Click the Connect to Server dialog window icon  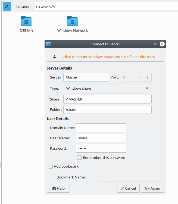coord(48,44)
